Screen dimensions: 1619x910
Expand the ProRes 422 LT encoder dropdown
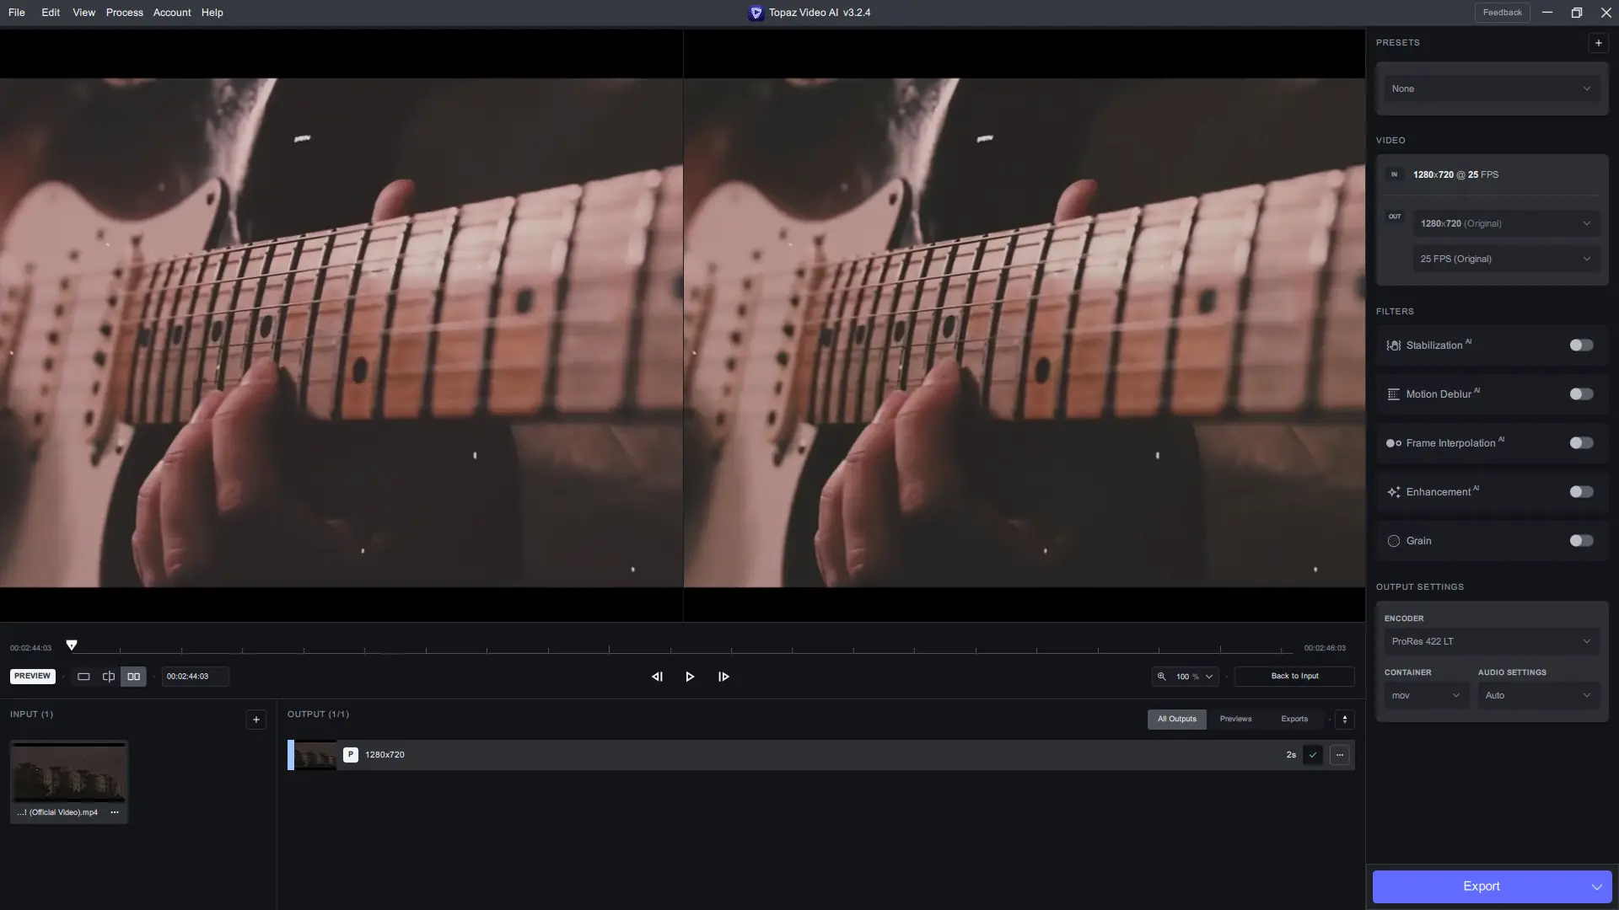pos(1491,641)
